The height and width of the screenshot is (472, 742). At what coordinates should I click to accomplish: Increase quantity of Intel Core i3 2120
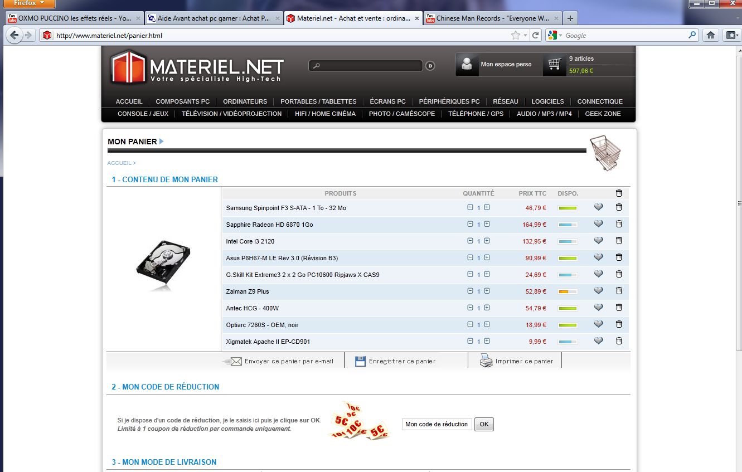click(487, 241)
